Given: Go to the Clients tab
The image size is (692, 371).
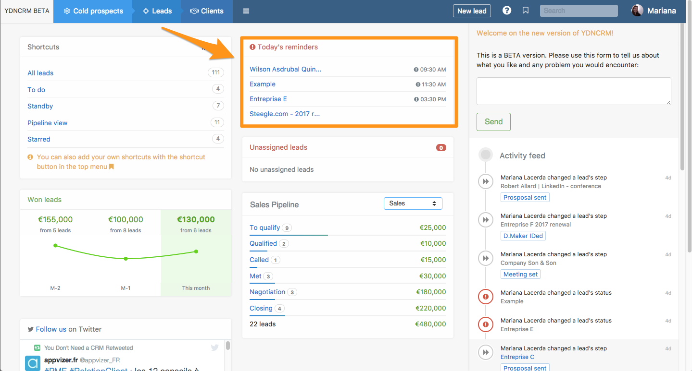Looking at the screenshot, I should pyautogui.click(x=207, y=11).
